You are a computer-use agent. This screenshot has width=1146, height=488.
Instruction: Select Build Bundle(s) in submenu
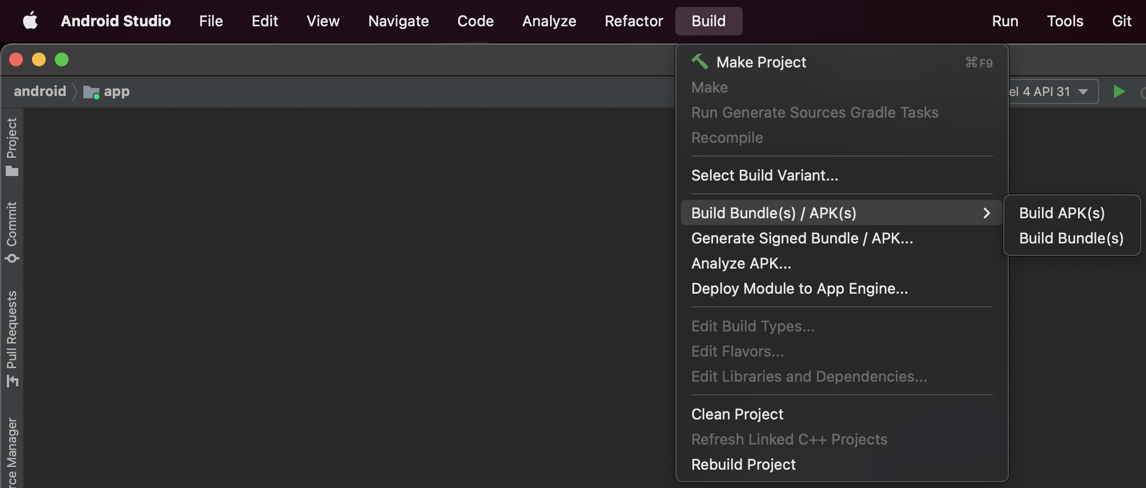pos(1072,238)
